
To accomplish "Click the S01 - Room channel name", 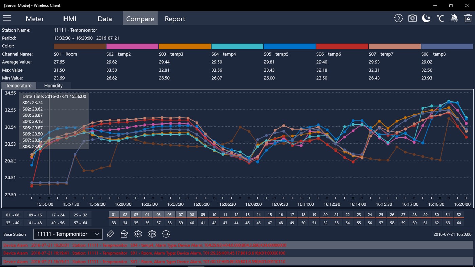I will point(66,54).
